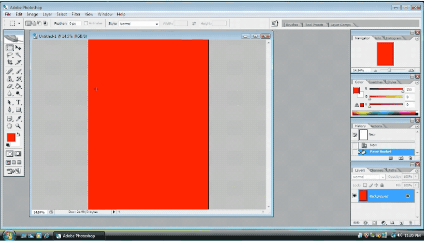This screenshot has height=241, width=424.
Task: Select the Eyedropper tool
Action: 18,118
